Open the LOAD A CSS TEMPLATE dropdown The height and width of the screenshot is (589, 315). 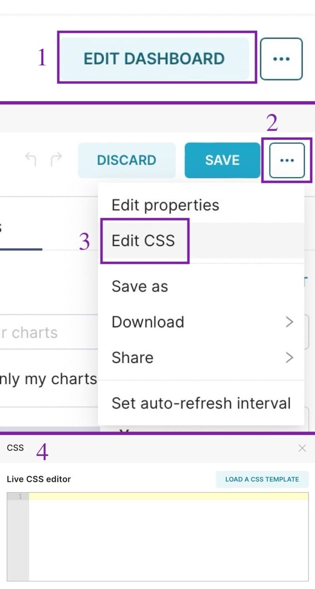tap(262, 479)
